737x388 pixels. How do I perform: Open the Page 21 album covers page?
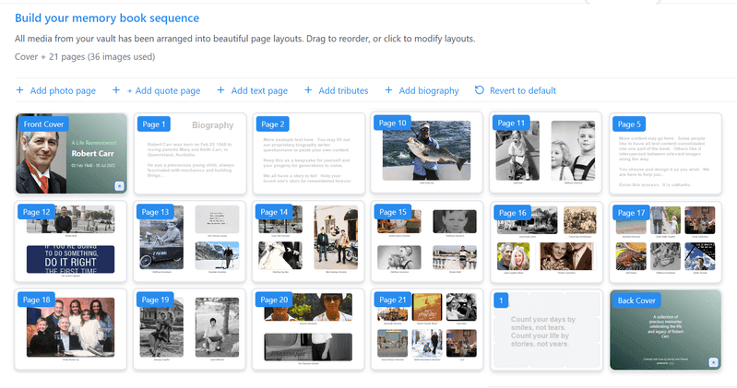[427, 331]
